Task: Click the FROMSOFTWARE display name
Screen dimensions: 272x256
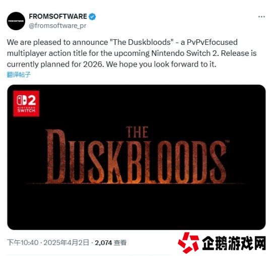Action: [58, 17]
